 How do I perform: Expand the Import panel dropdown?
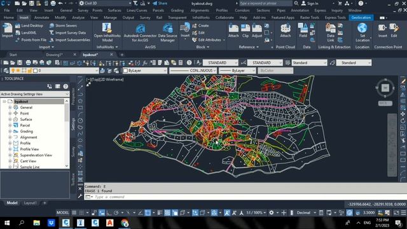[46, 47]
